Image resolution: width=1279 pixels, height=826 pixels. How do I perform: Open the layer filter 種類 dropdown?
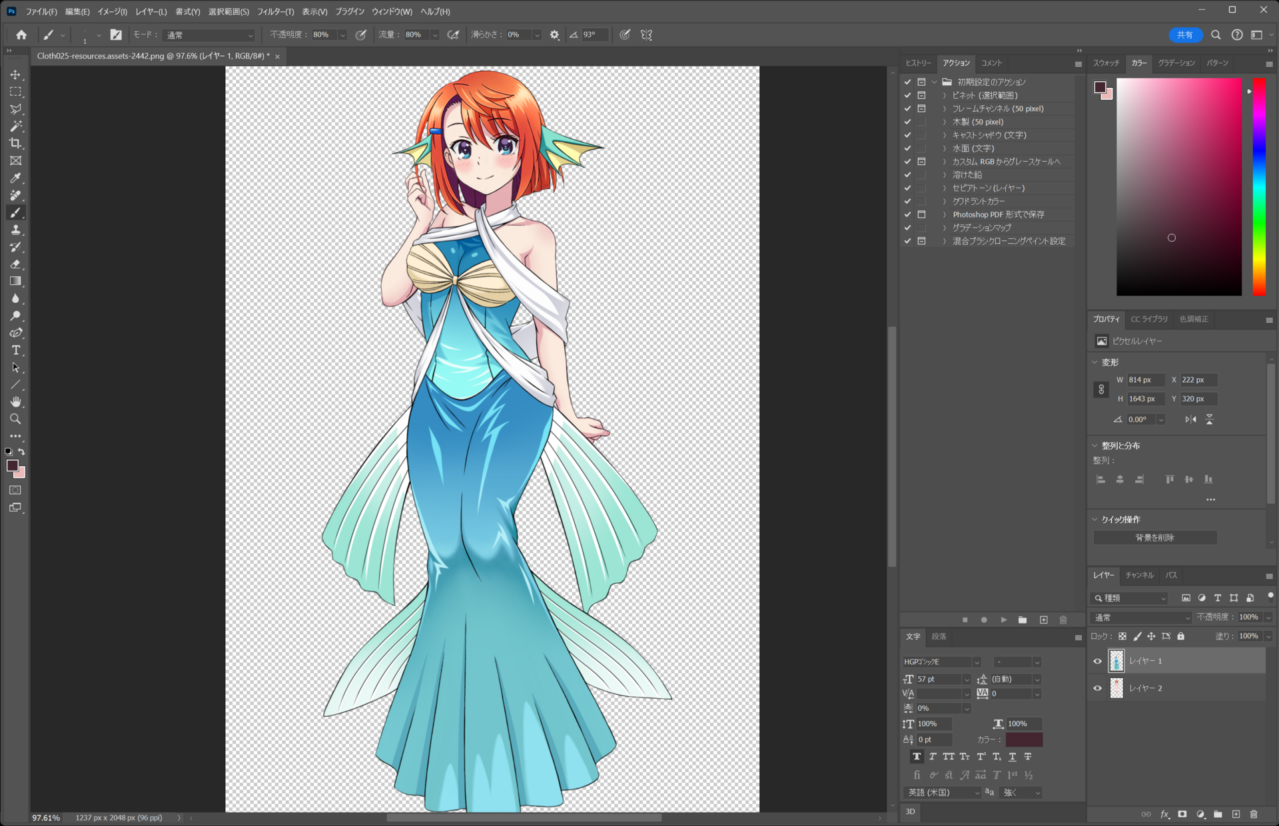(x=1130, y=598)
